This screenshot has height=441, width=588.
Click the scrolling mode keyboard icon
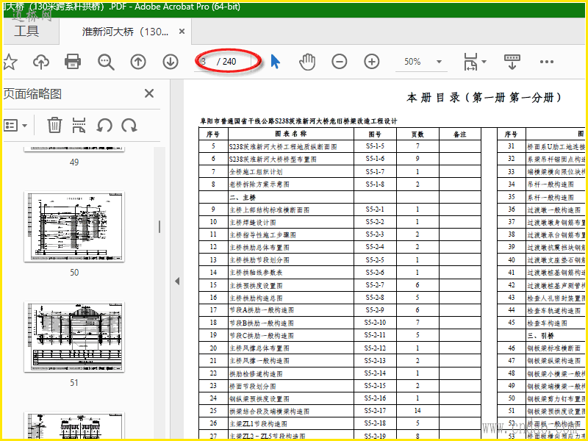pyautogui.click(x=512, y=62)
